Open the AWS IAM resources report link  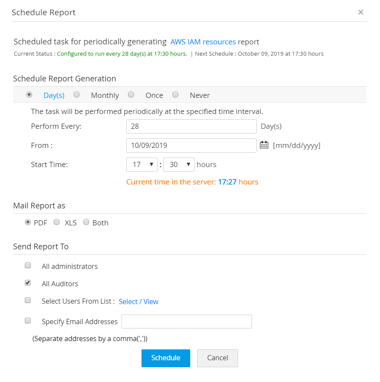click(x=203, y=42)
